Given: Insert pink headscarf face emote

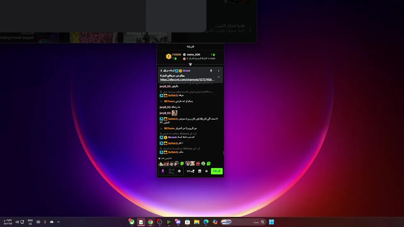Looking at the screenshot, I should tap(187, 164).
